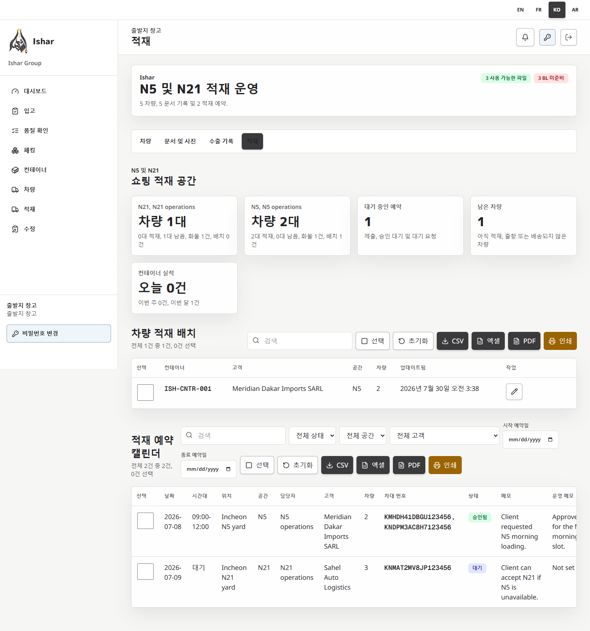Print the 적재 예약 캘린더
This screenshot has width=590, height=631.
pos(445,465)
